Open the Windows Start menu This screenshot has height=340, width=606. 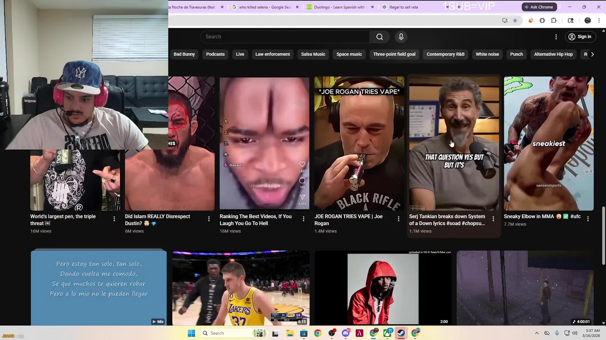point(191,333)
